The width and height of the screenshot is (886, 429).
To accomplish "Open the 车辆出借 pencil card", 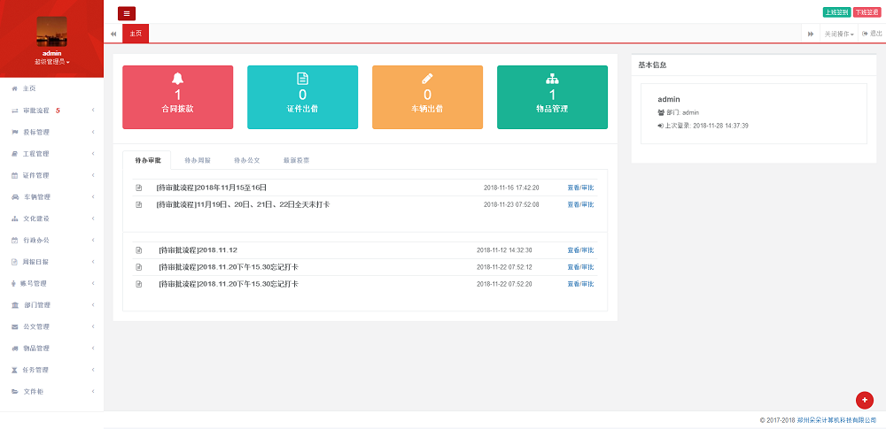I will 427,96.
